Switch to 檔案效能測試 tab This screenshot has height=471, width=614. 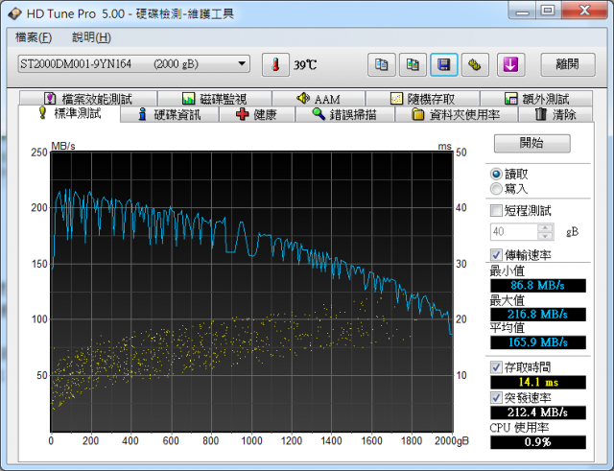88,98
